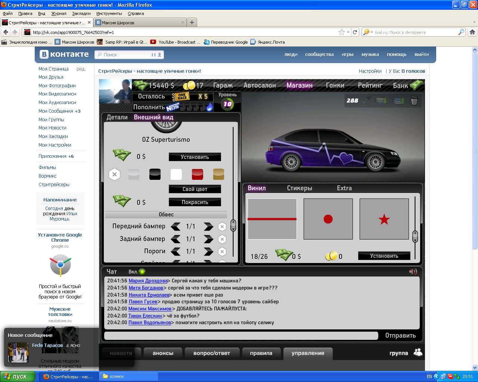478x382 pixels.
Task: Click the NOS refill icon
Action: [x=173, y=107]
